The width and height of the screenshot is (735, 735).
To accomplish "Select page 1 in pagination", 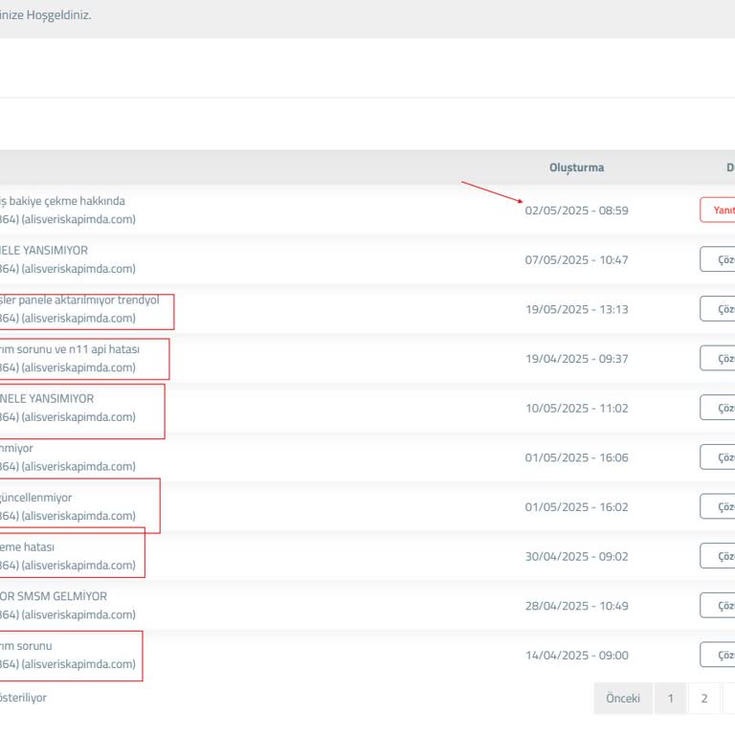I will click(670, 699).
